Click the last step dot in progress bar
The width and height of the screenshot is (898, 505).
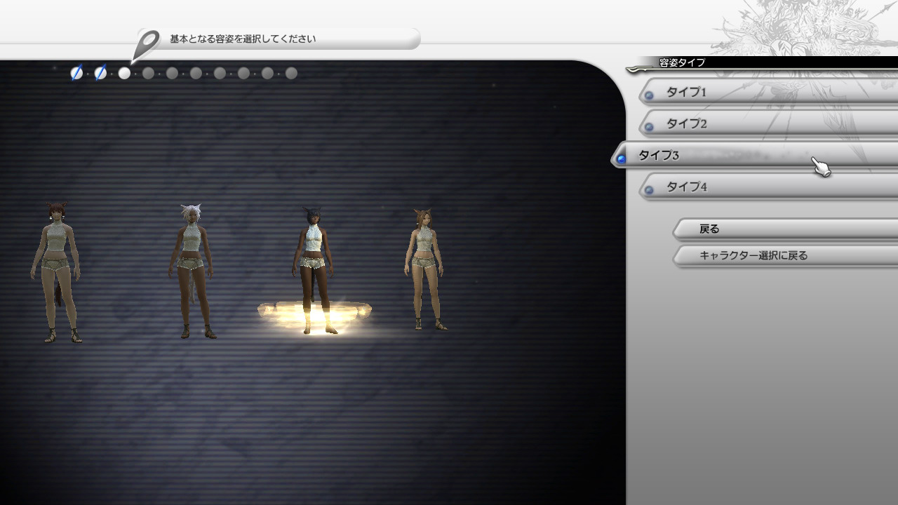[291, 73]
